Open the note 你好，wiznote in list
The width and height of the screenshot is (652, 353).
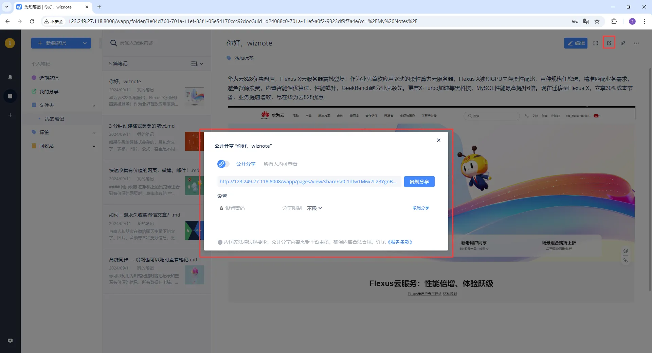point(156,93)
